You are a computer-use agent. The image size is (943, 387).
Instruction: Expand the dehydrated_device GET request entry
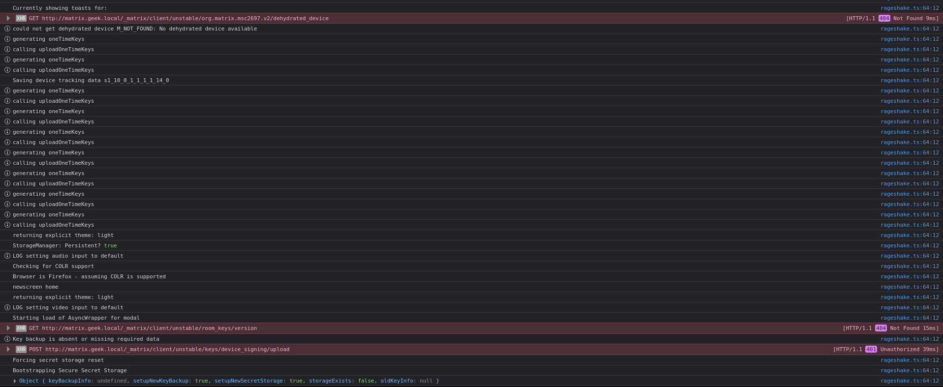pos(8,18)
